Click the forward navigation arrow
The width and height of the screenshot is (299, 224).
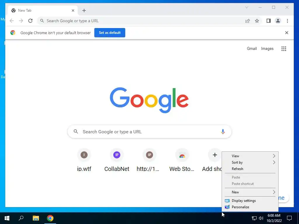click(21, 21)
